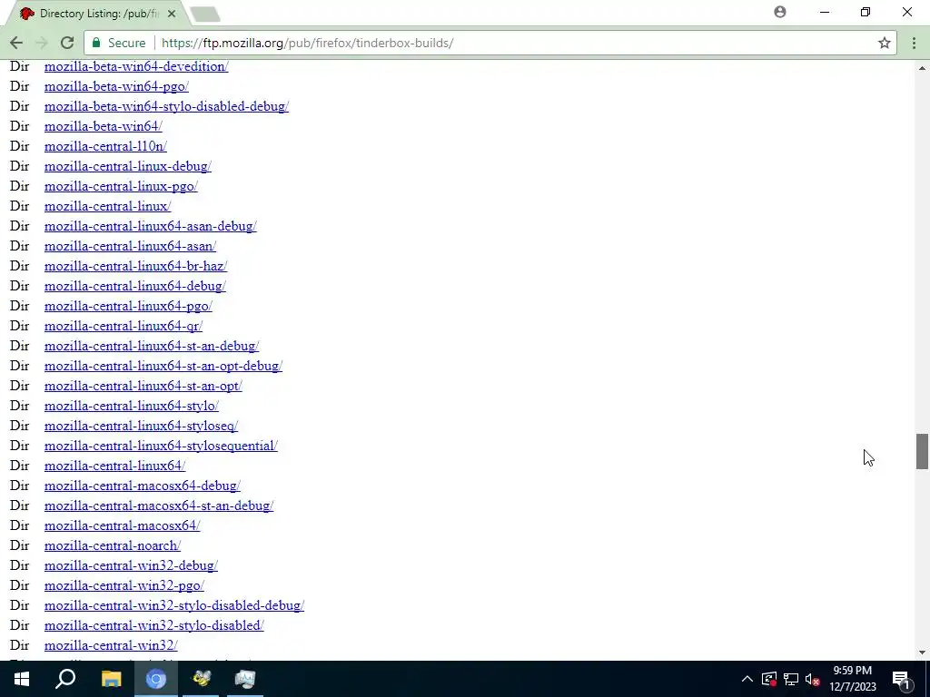Open mozilla-central-macosx64-st-an-debug/ link
The height and width of the screenshot is (697, 930).
point(159,506)
